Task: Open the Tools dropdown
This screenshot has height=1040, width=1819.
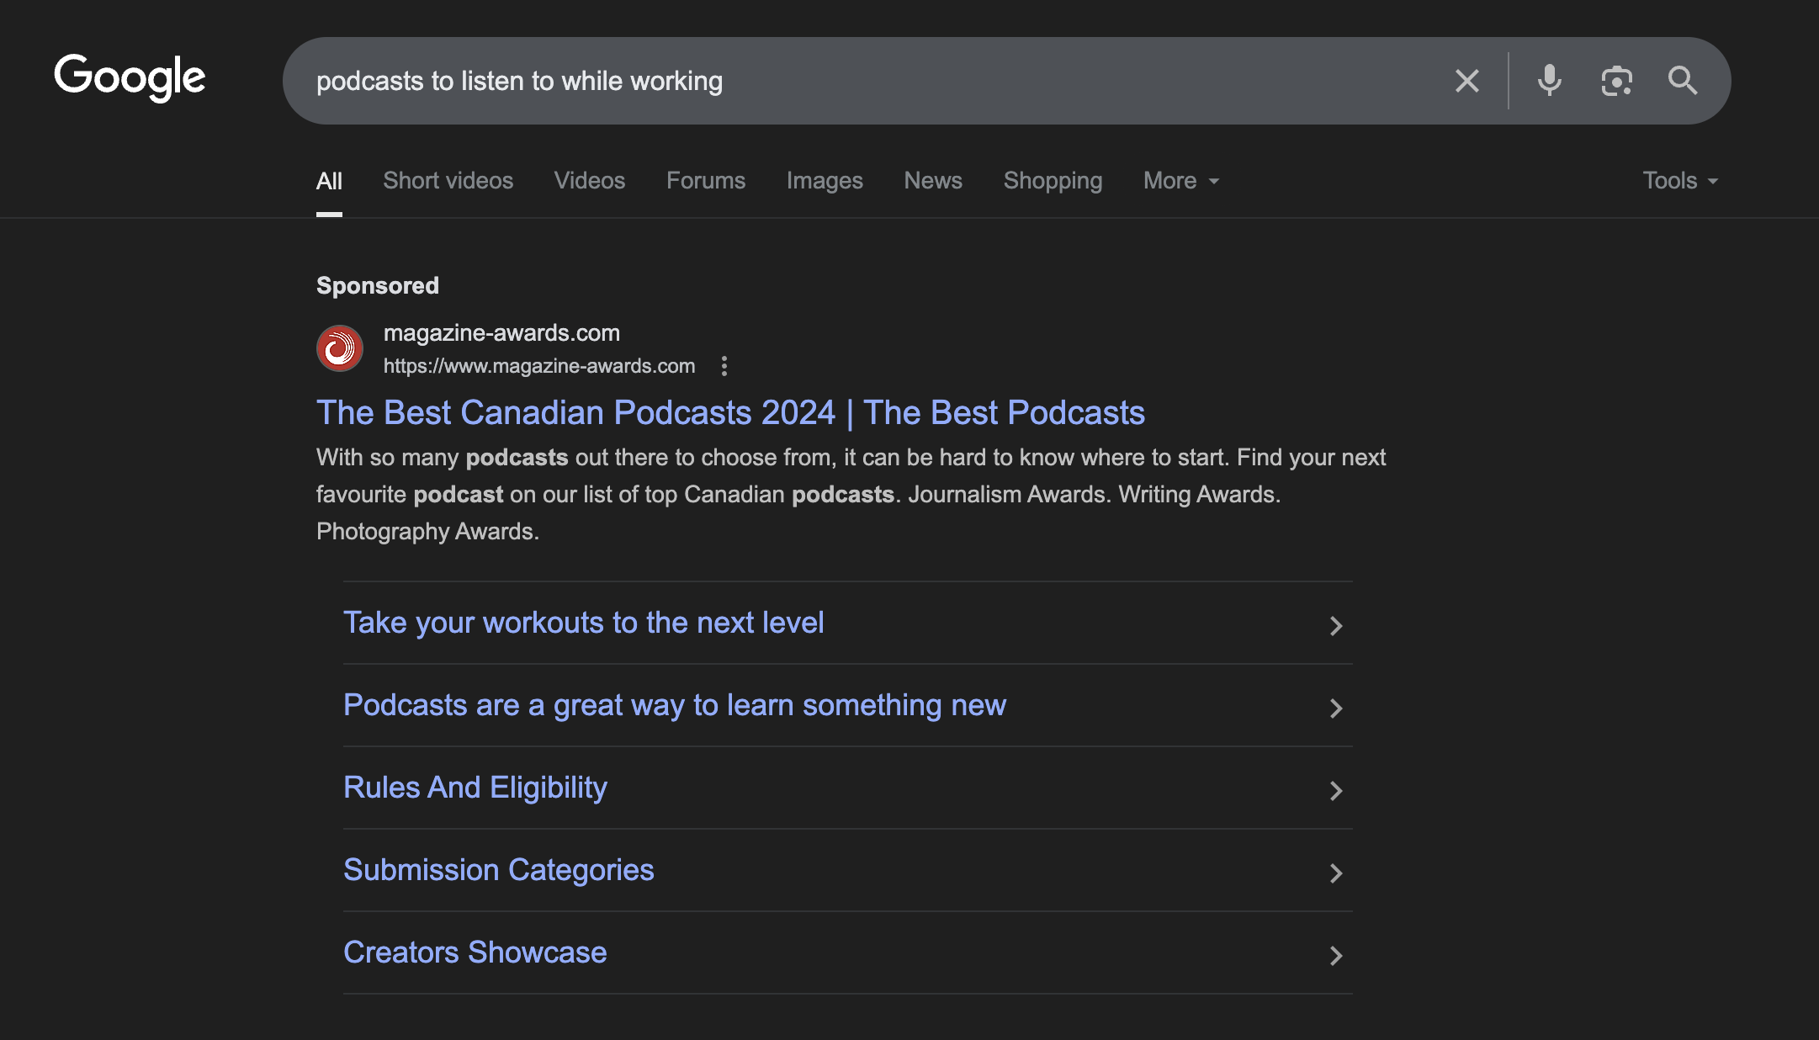Action: coord(1680,181)
